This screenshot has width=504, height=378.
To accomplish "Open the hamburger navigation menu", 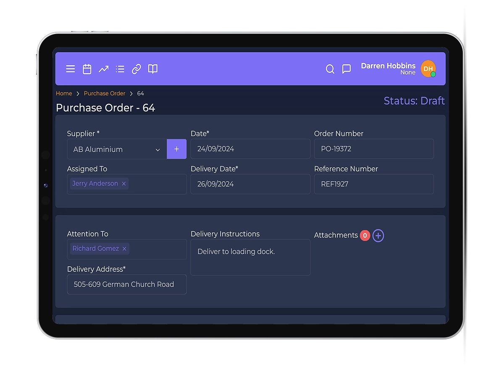I will [x=70, y=68].
